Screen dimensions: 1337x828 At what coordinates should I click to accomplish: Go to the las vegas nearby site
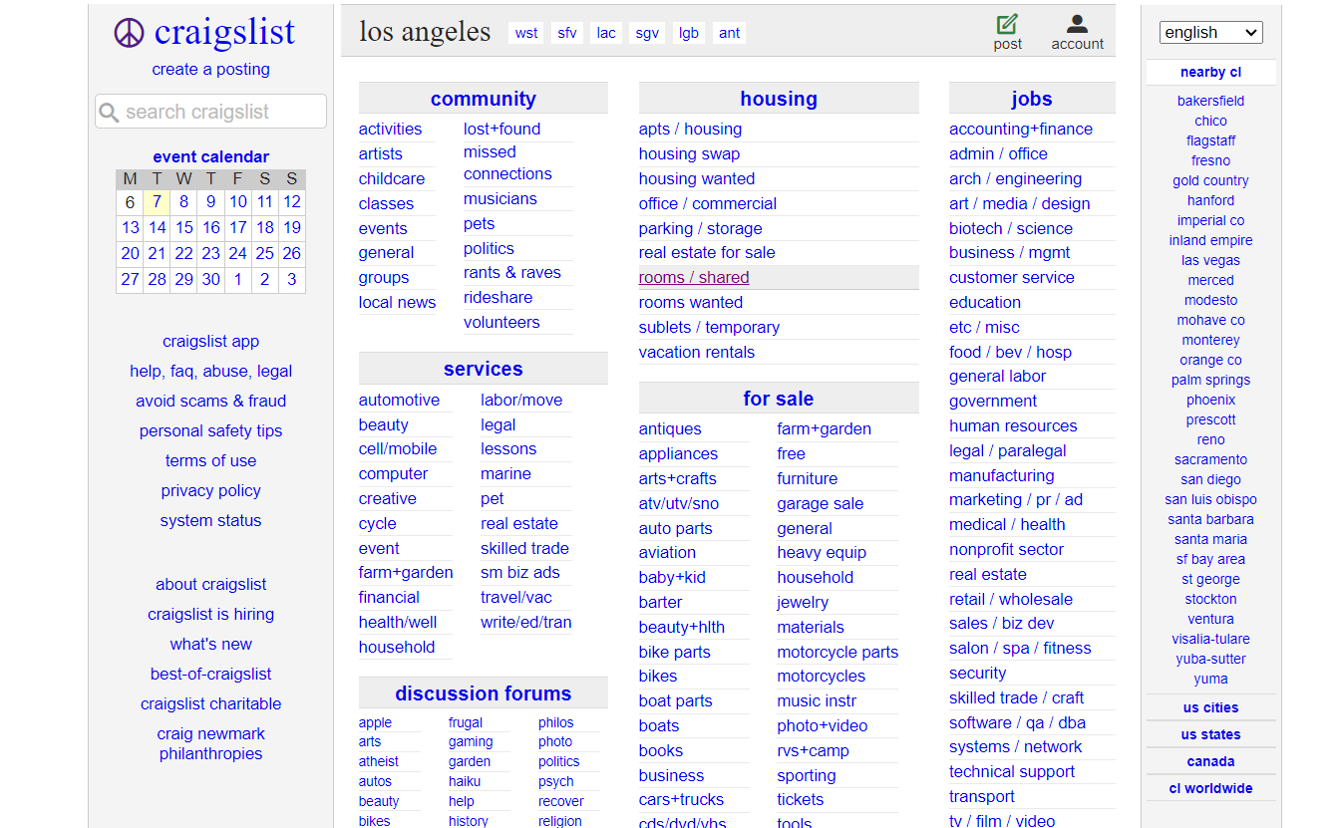1210,260
